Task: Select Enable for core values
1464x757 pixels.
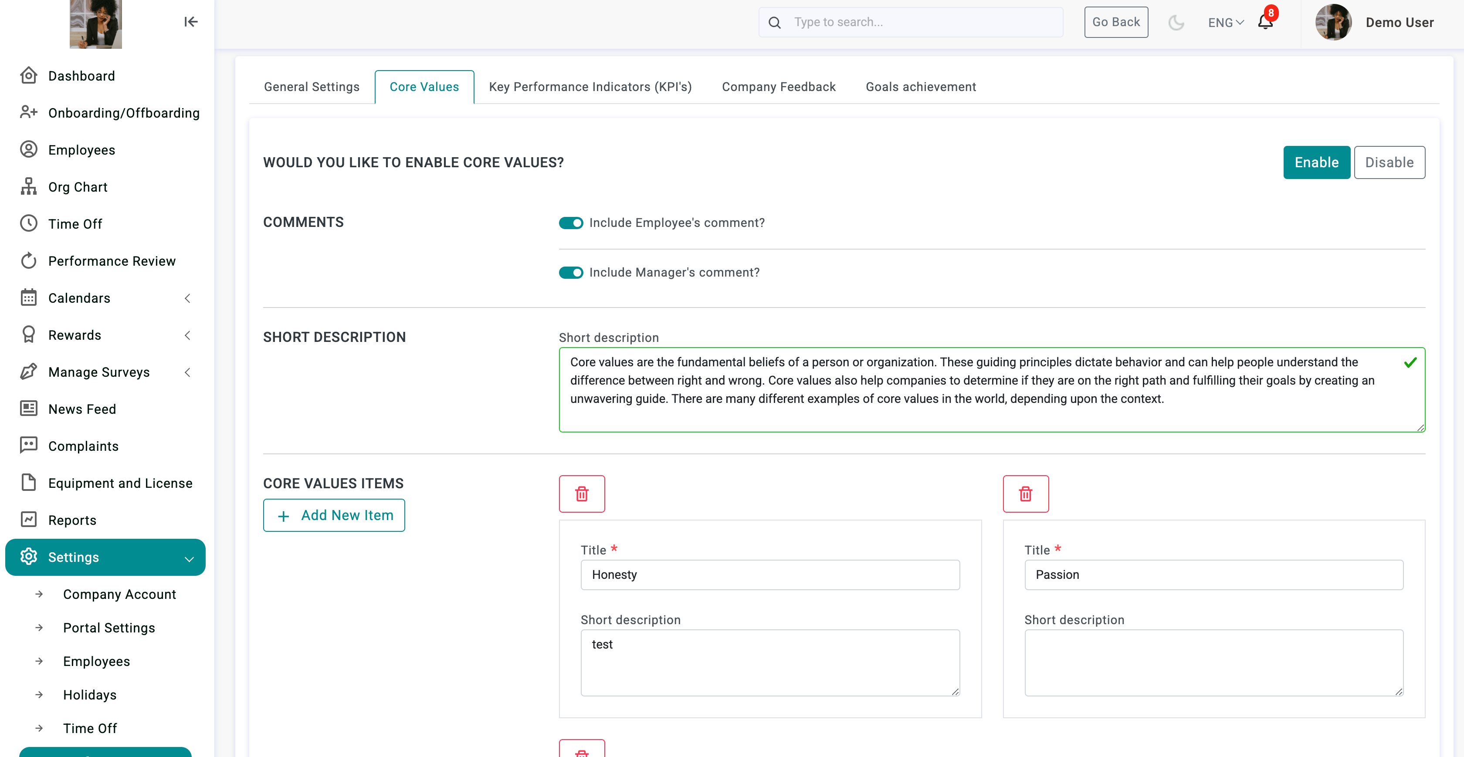Action: click(1316, 162)
